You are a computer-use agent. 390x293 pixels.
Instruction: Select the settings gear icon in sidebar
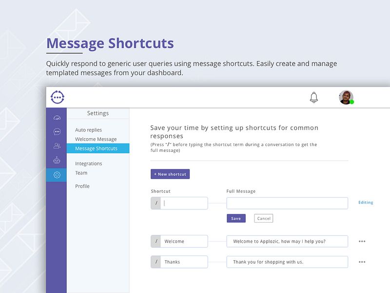click(x=57, y=175)
